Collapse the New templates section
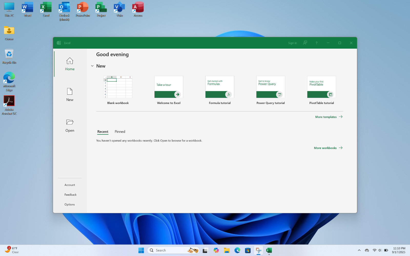410x256 pixels. [x=92, y=66]
